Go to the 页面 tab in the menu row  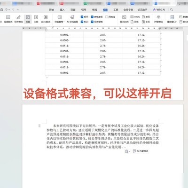click(73, 10)
